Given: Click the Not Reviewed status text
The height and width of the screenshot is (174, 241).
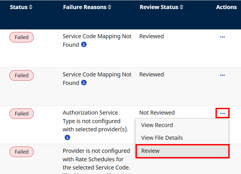Looking at the screenshot, I should 157,113.
